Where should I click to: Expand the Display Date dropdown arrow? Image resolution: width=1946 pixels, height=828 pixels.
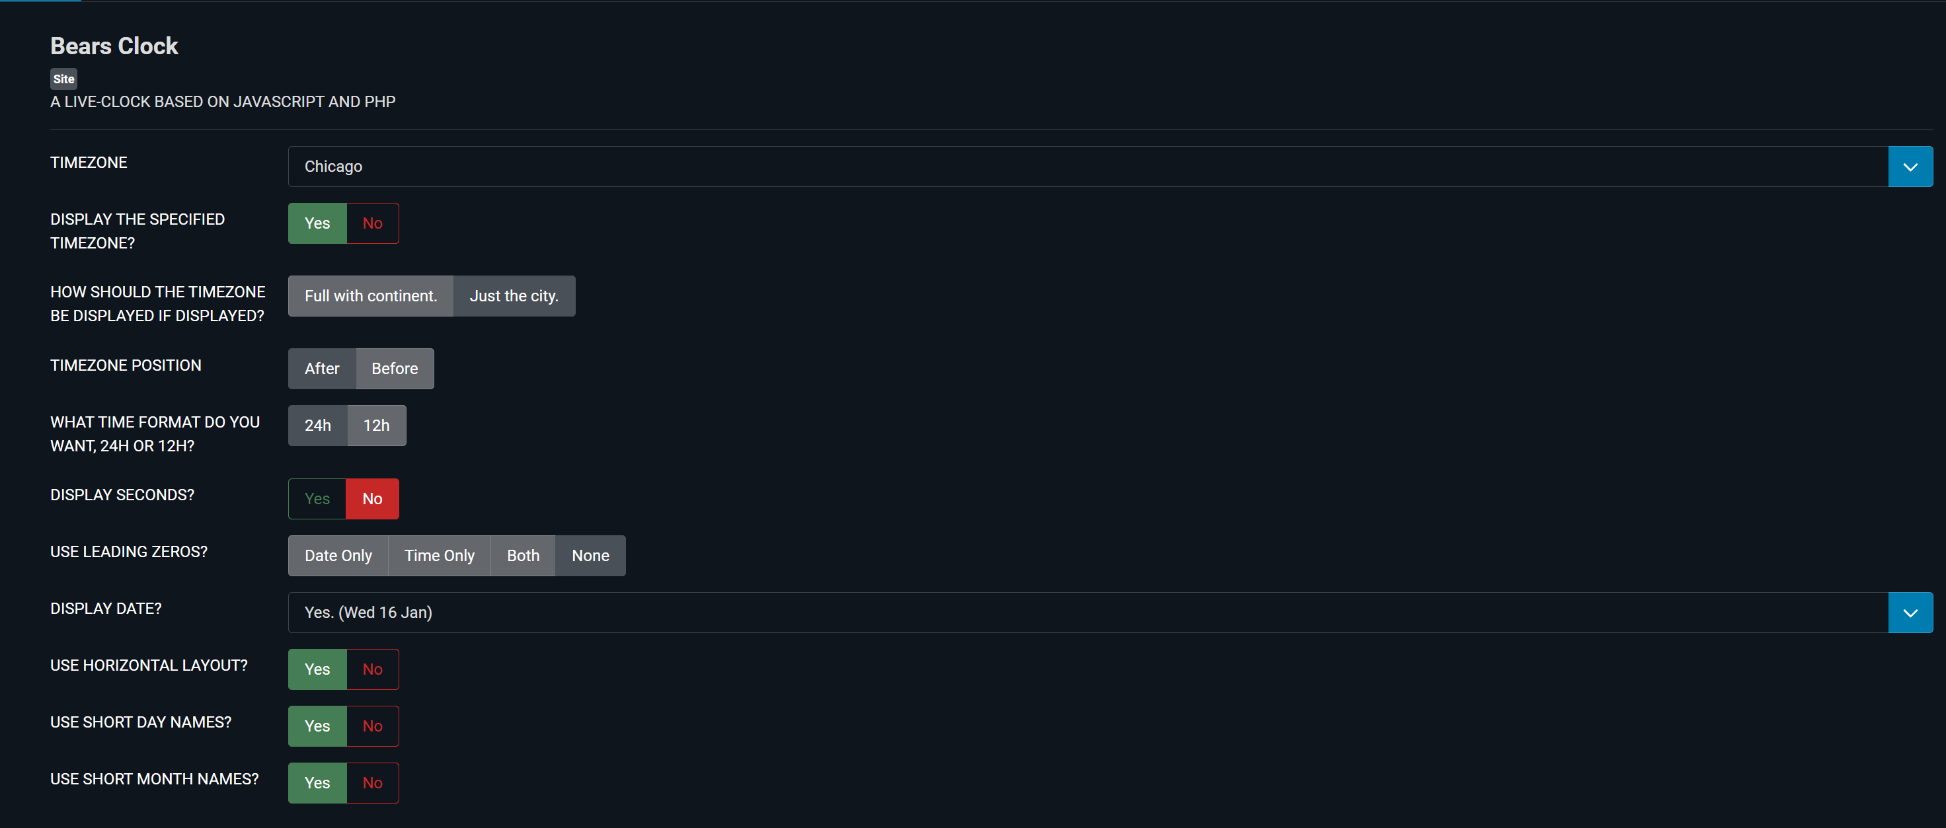point(1909,612)
